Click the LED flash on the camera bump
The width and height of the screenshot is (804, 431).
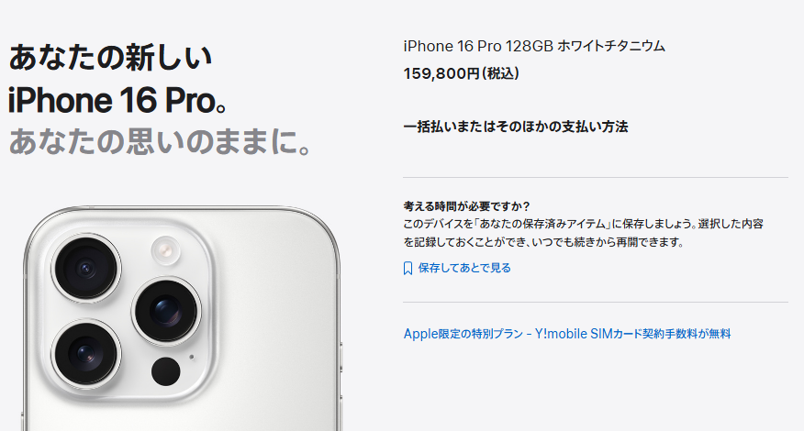165,250
